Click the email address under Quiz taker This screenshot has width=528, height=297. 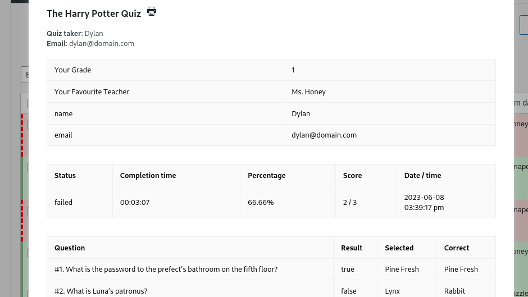pos(101,43)
